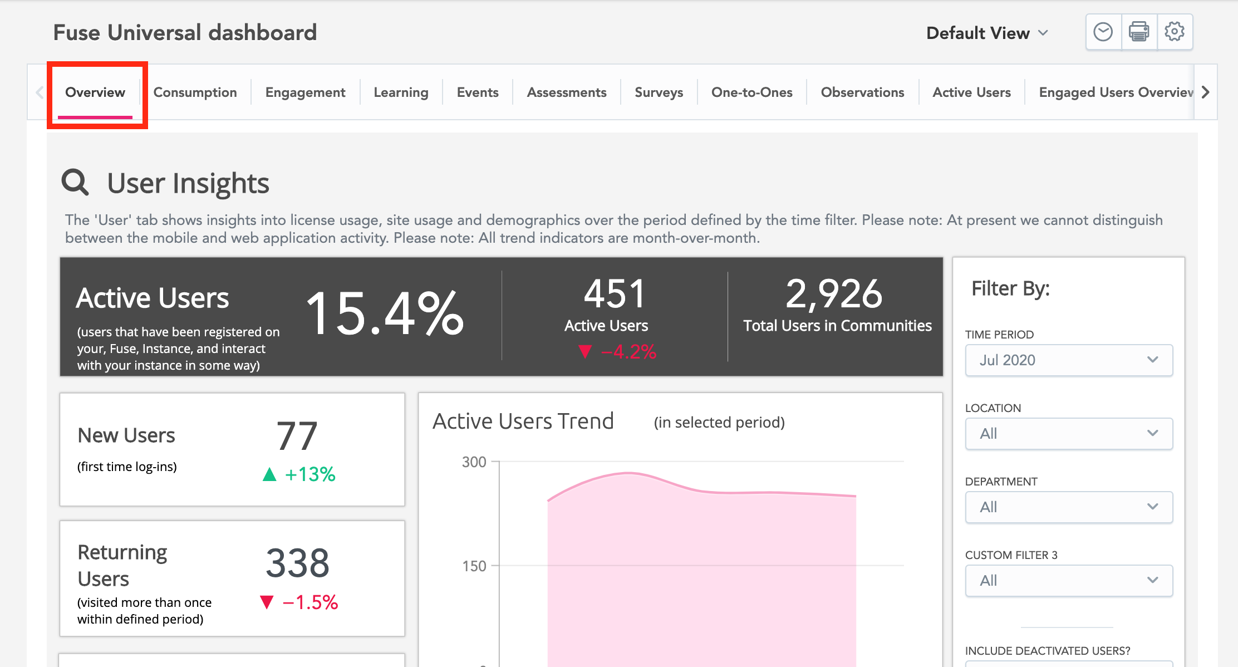Click the Total Users in Communities figure
This screenshot has height=667, width=1238.
(x=834, y=294)
